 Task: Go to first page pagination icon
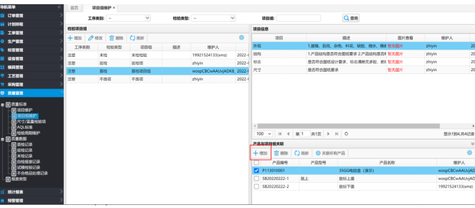280,134
